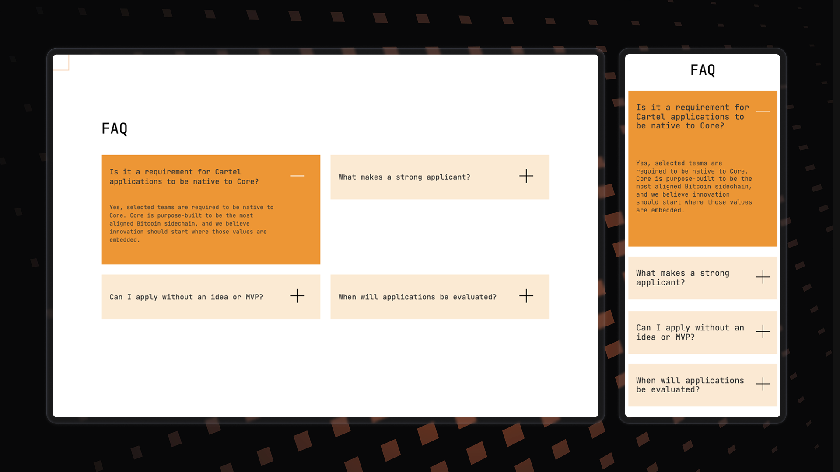Expand 'Can I apply without an idea or MVP?' desktop text

[x=186, y=297]
